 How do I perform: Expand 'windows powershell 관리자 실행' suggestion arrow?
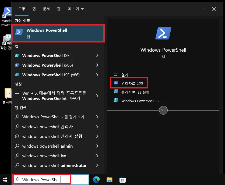tap(97, 136)
